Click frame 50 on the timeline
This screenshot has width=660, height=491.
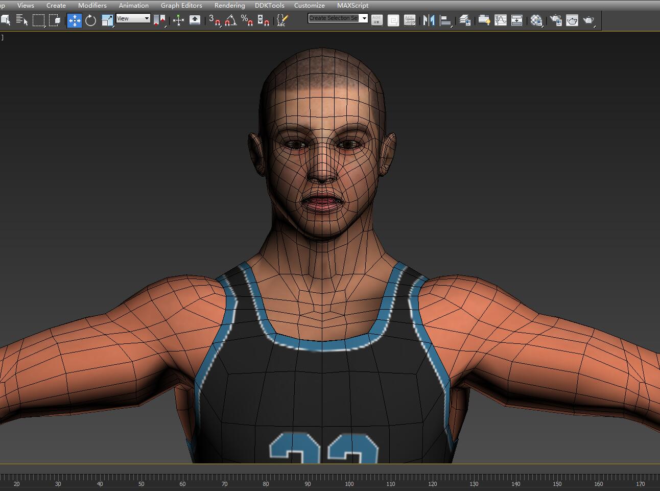(x=141, y=483)
